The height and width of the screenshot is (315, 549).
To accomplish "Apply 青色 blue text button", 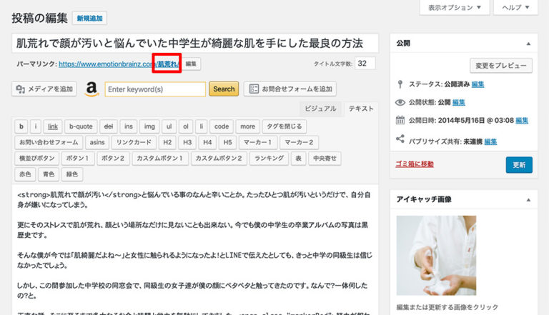I will click(x=49, y=174).
